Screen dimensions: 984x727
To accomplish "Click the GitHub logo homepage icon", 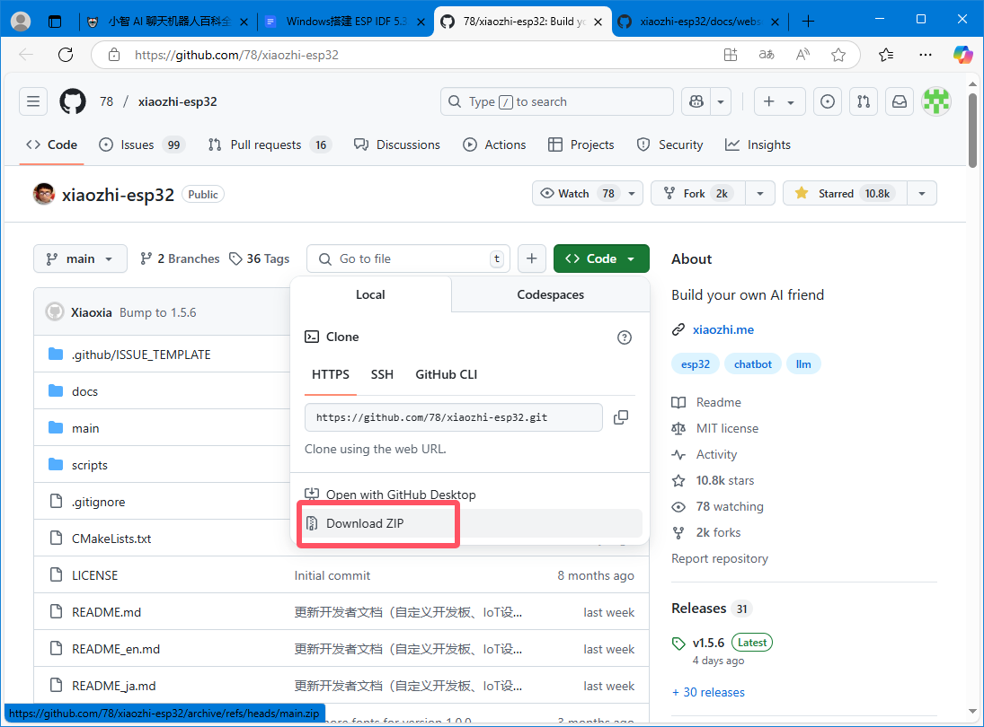I will pyautogui.click(x=73, y=101).
